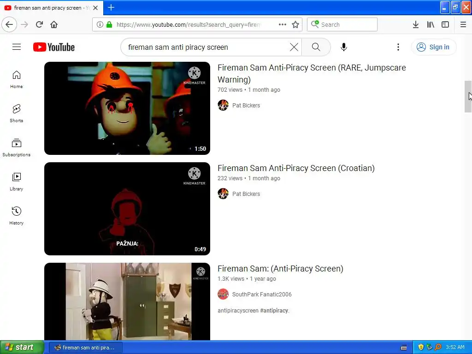
Task: Open title Fireman Sam Anti-Piracy Screen (Croatian)
Action: point(296,168)
